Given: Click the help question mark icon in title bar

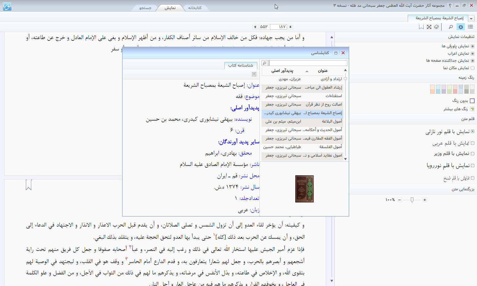Looking at the screenshot, I should (x=450, y=5).
